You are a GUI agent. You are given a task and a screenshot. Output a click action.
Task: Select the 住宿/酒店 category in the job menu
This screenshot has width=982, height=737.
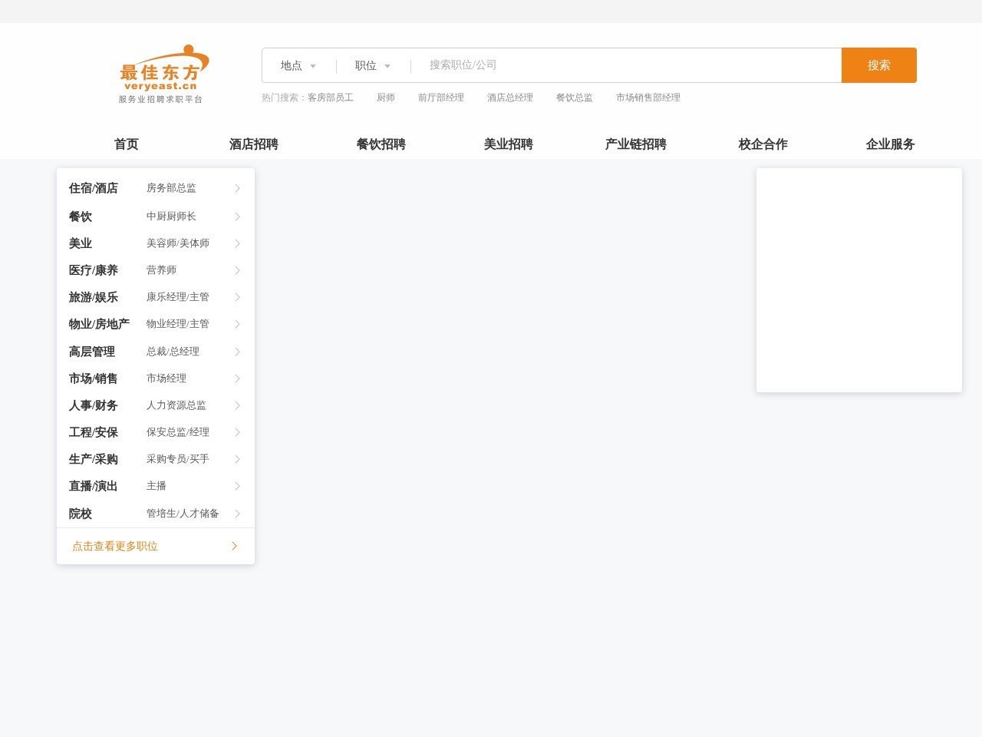93,188
